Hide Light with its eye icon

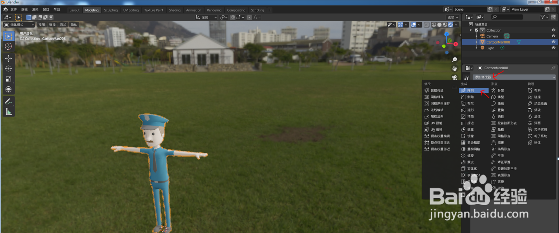pos(553,48)
